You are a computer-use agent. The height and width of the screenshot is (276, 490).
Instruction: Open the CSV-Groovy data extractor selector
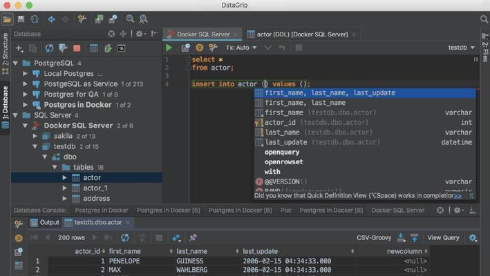pyautogui.click(x=374, y=237)
